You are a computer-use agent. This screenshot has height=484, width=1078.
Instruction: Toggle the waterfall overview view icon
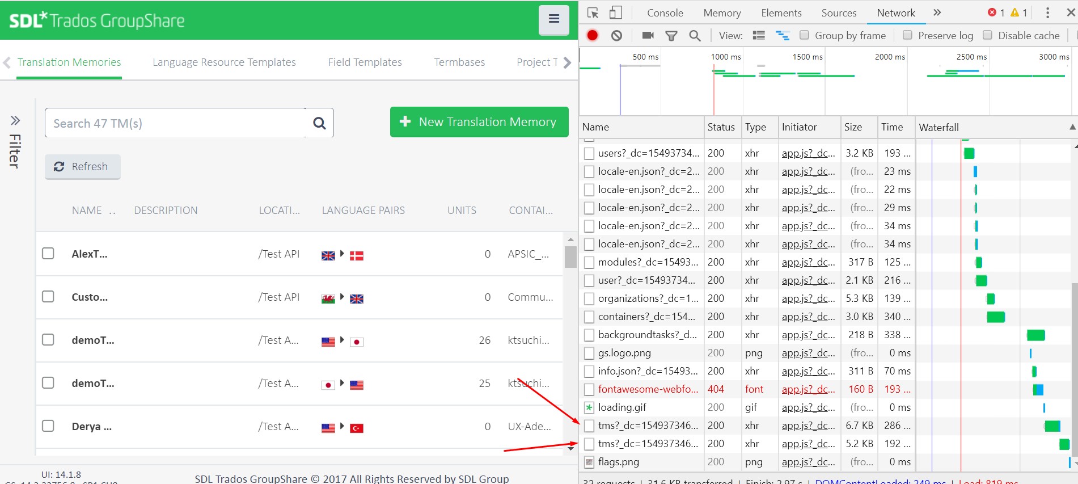783,35
